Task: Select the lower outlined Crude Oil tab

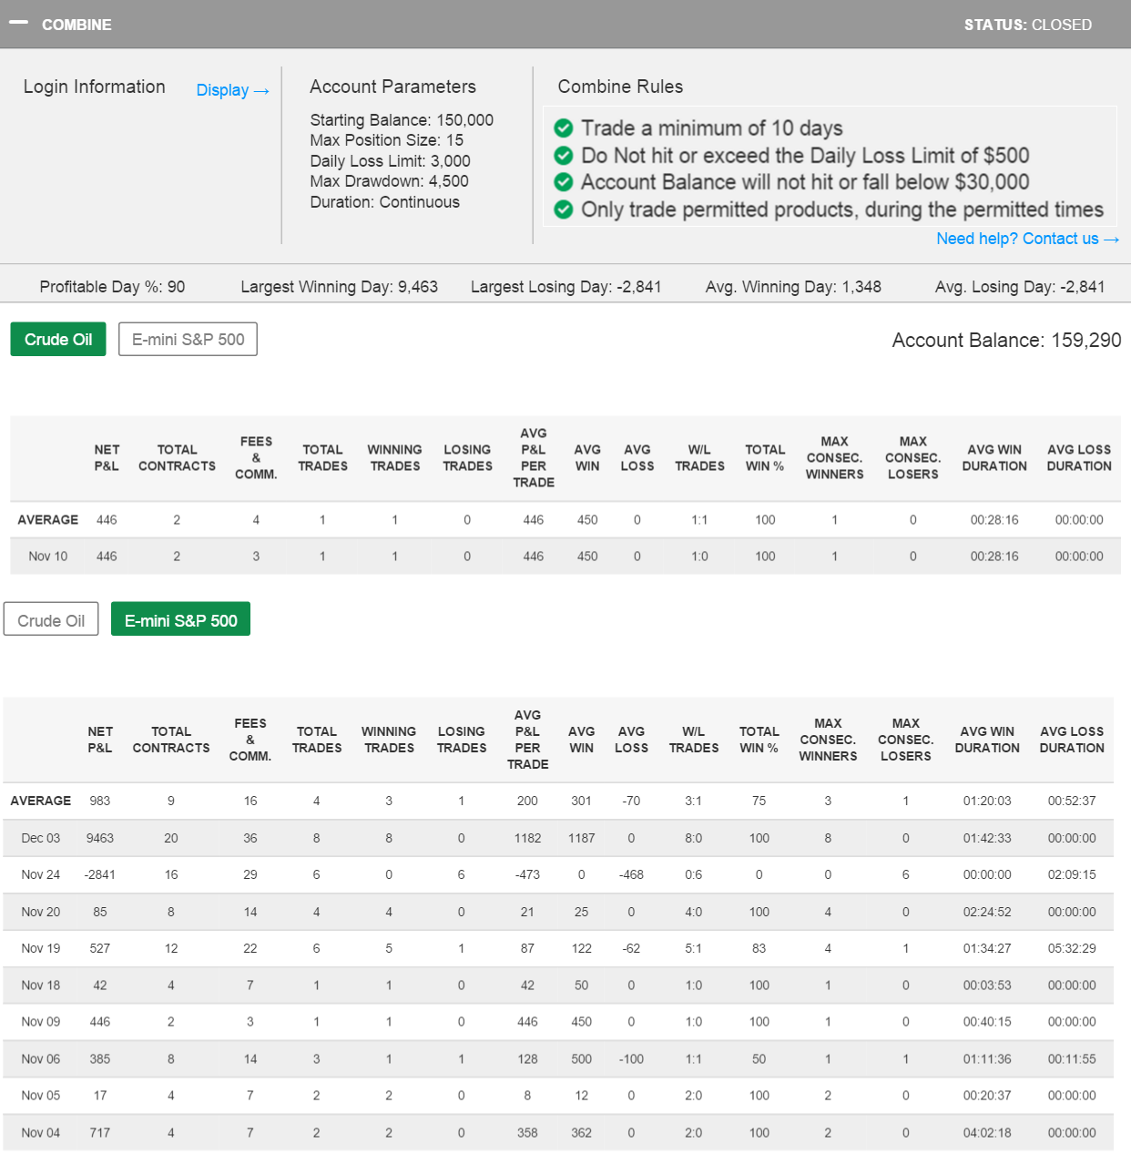Action: [51, 621]
